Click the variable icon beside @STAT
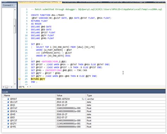Screen dimensions: 167x134 pos(8,108)
